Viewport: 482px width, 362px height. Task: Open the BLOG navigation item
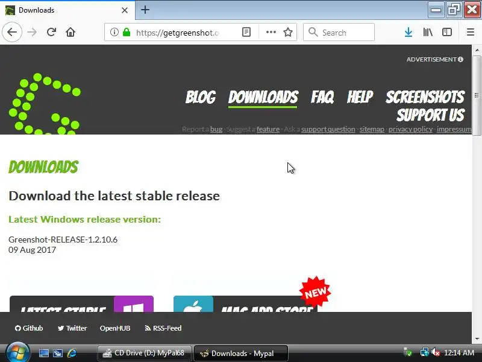coord(201,97)
